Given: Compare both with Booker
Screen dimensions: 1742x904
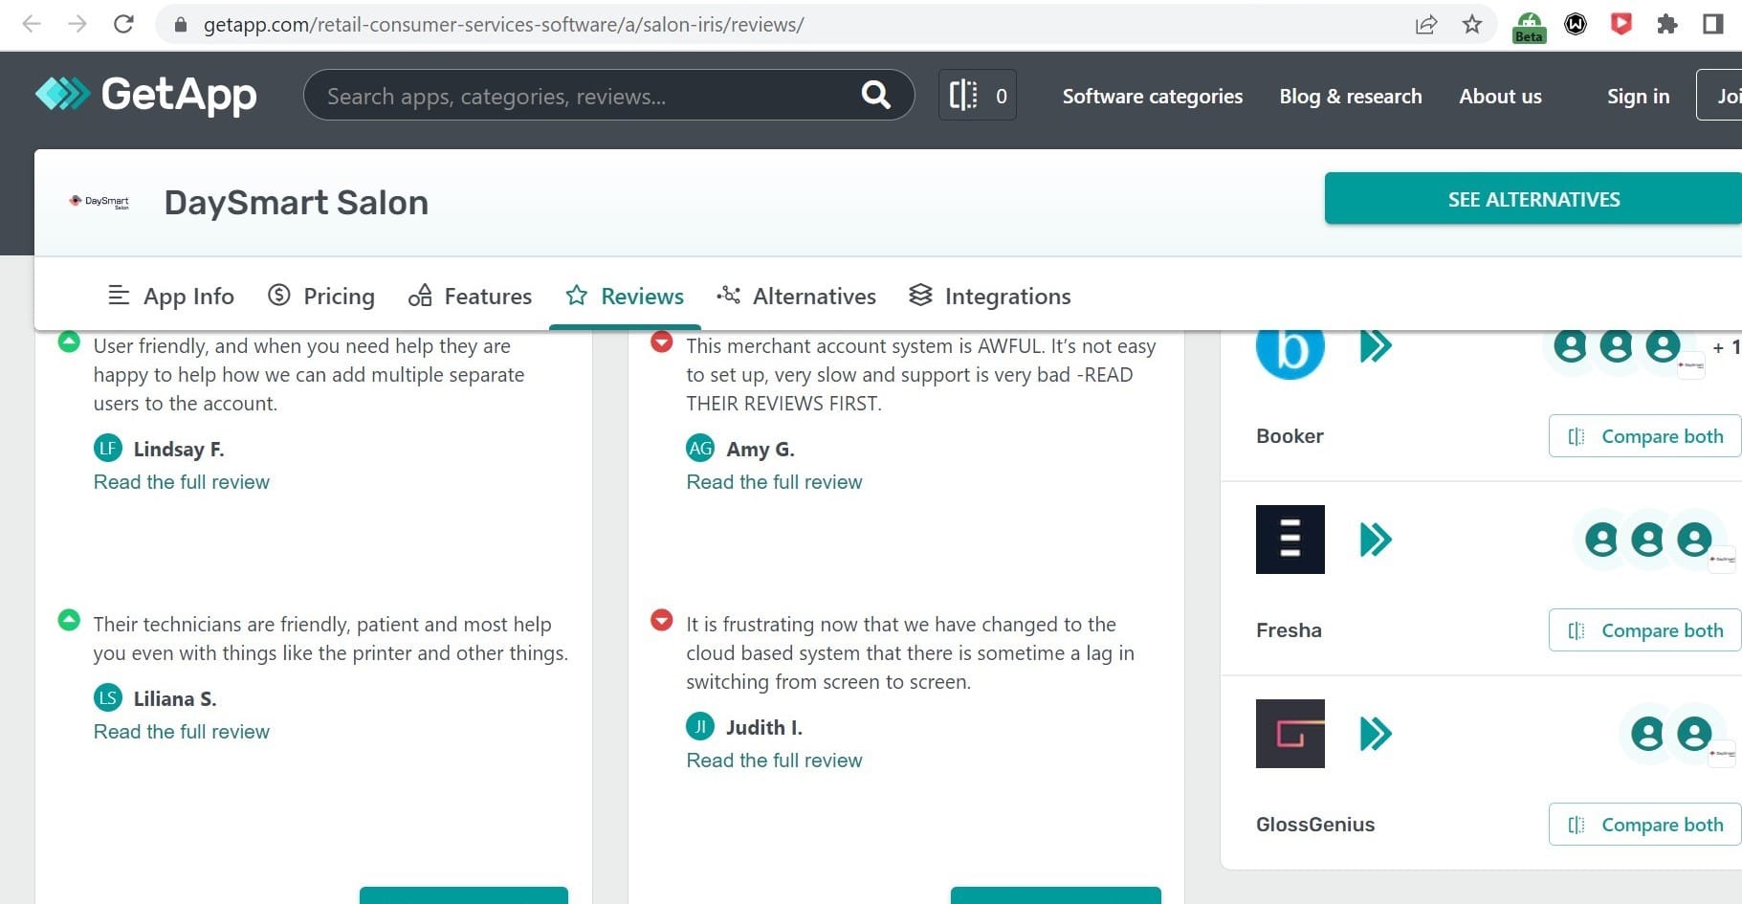Looking at the screenshot, I should pos(1644,436).
